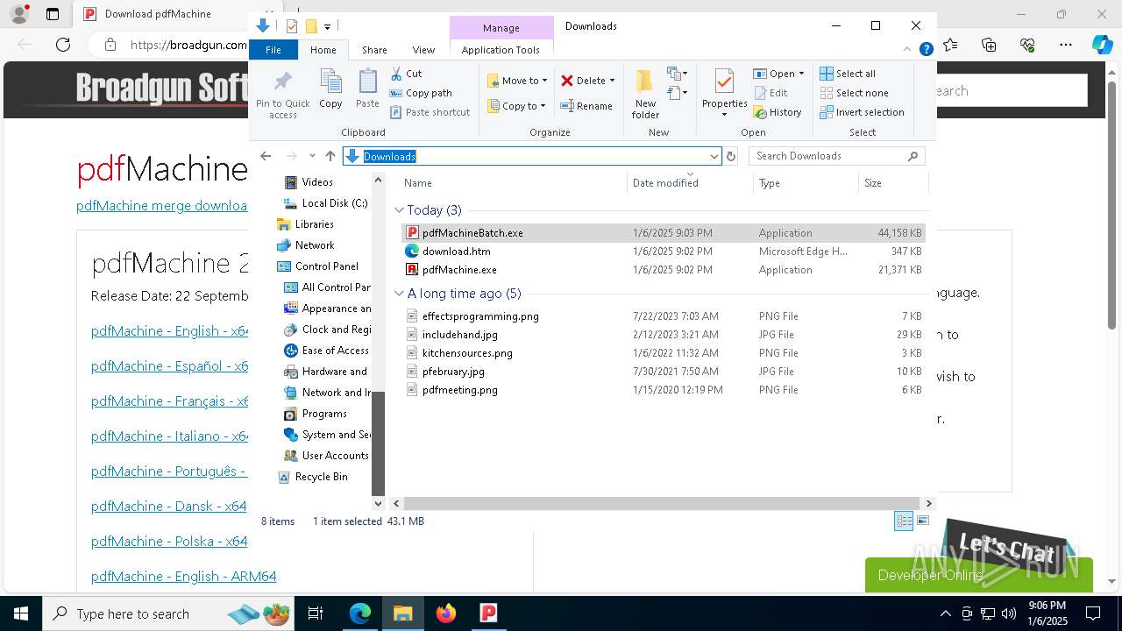1122x631 pixels.
Task: Select Recycle Bin in navigation pane
Action: pyautogui.click(x=322, y=477)
